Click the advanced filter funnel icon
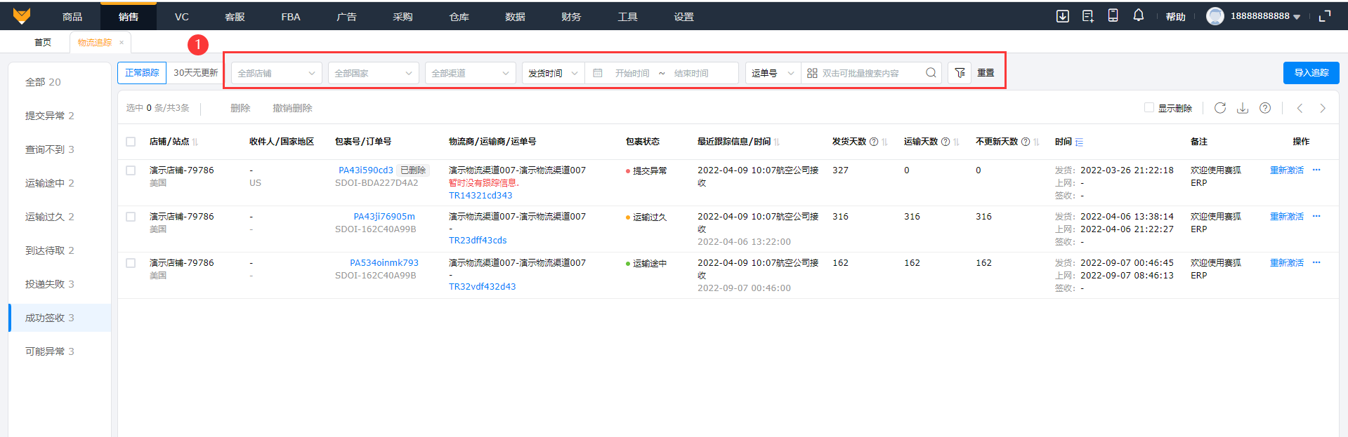Screen dimensions: 1348x437 pos(960,73)
